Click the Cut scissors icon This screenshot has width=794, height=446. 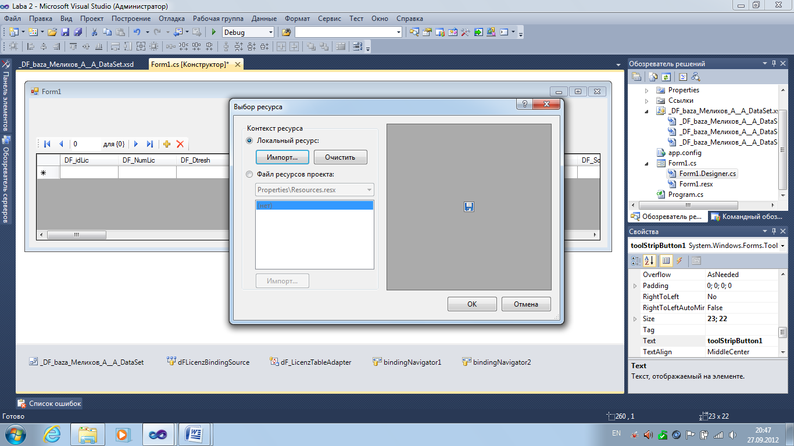pos(94,33)
